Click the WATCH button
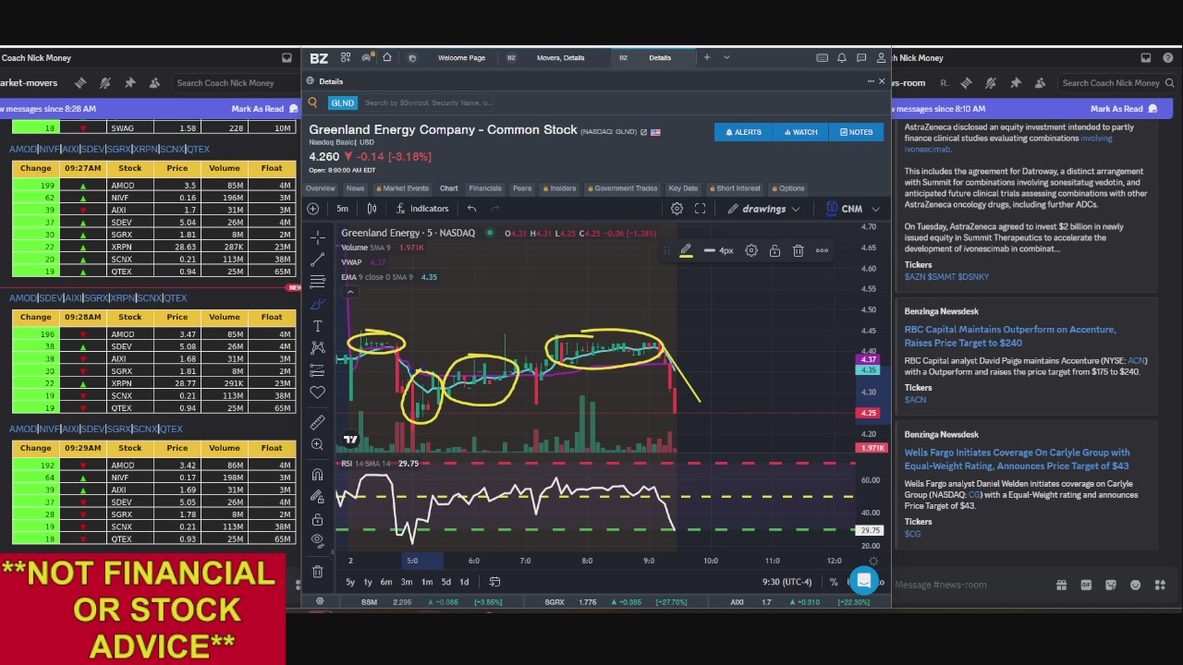Image resolution: width=1183 pixels, height=665 pixels. click(800, 132)
